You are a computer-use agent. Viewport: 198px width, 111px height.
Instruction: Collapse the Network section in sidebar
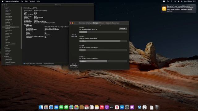tap(3, 47)
